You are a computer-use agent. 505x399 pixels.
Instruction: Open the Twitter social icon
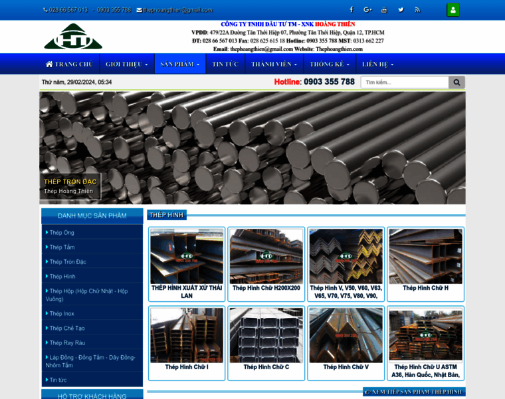[401, 10]
